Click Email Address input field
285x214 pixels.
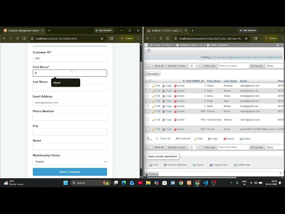click(x=70, y=103)
